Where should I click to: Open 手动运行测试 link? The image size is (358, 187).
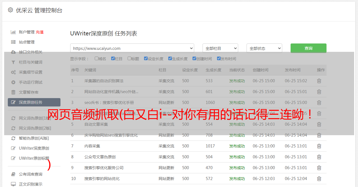31,82
